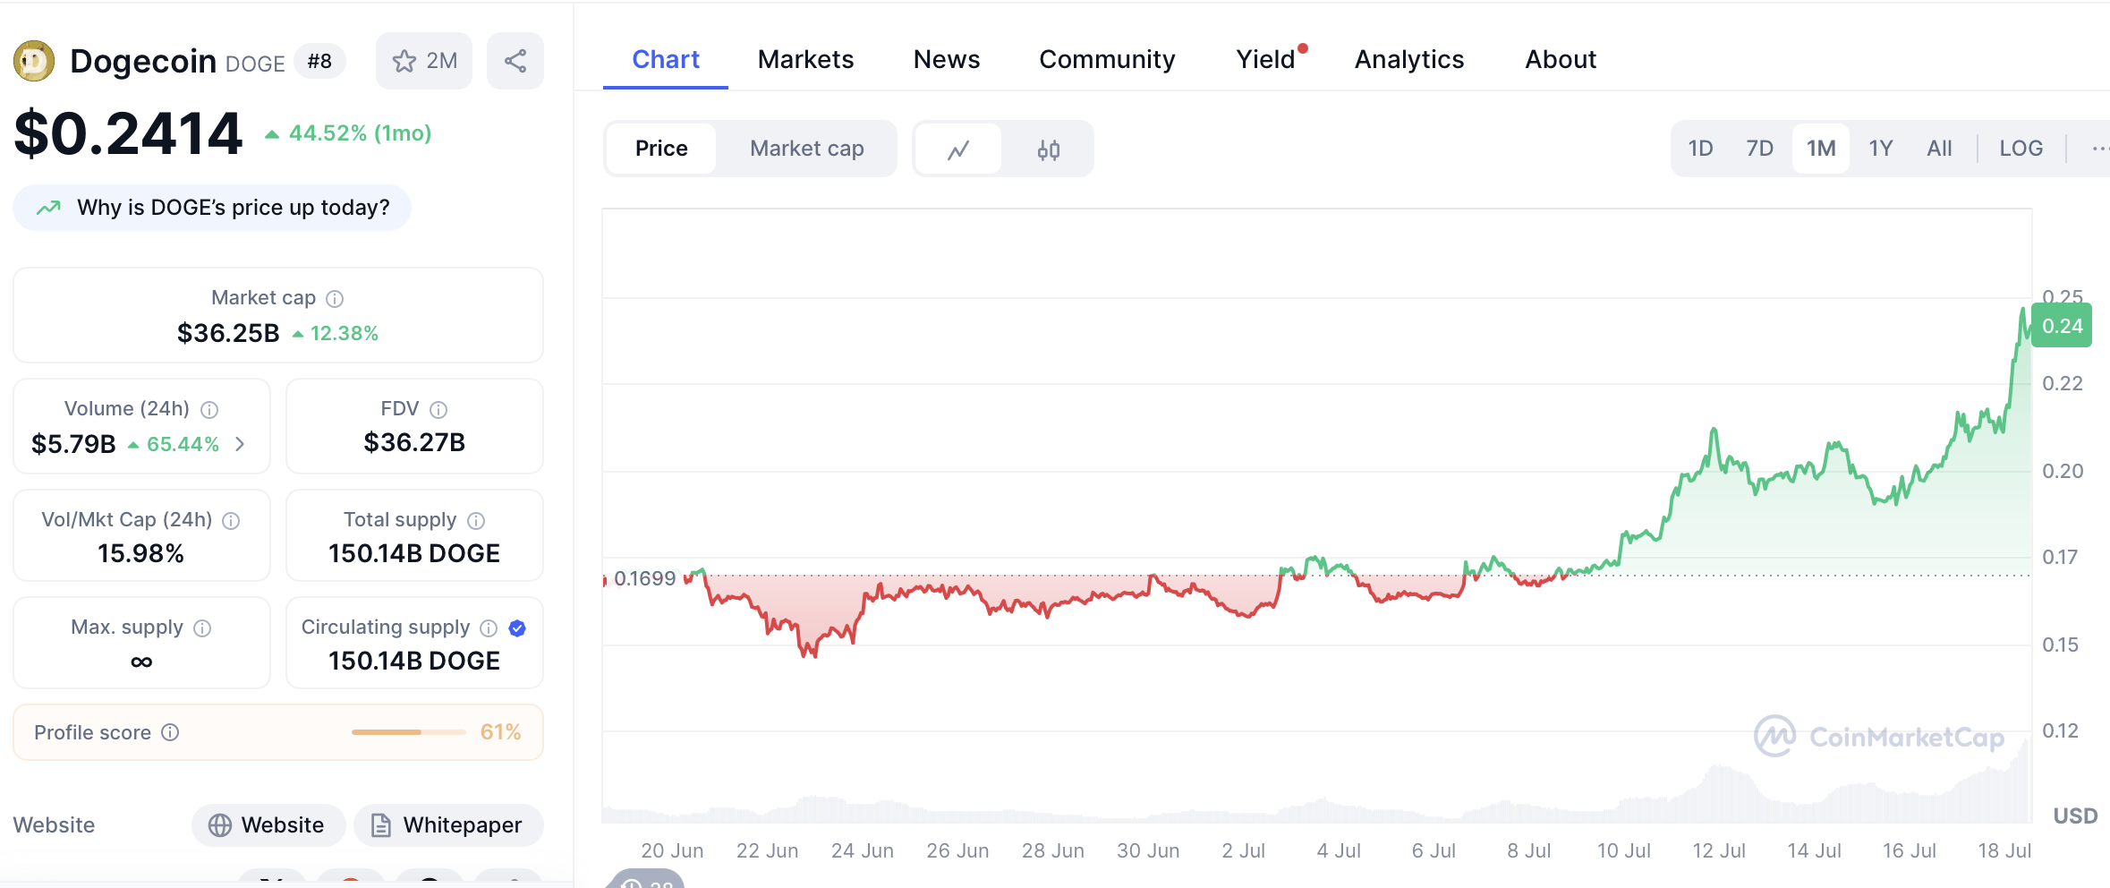Viewport: 2110px width, 888px height.
Task: Expand "Why is DOGE's price up today?"
Action: 213,208
